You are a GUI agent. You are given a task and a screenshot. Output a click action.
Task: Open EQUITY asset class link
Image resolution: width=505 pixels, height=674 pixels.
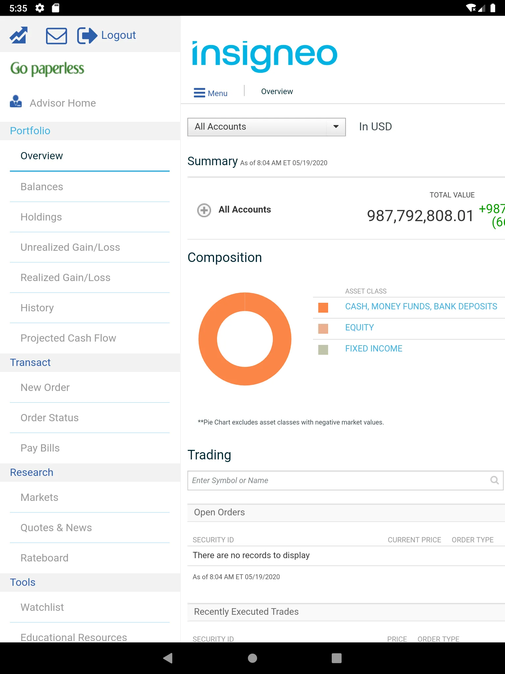coord(359,327)
